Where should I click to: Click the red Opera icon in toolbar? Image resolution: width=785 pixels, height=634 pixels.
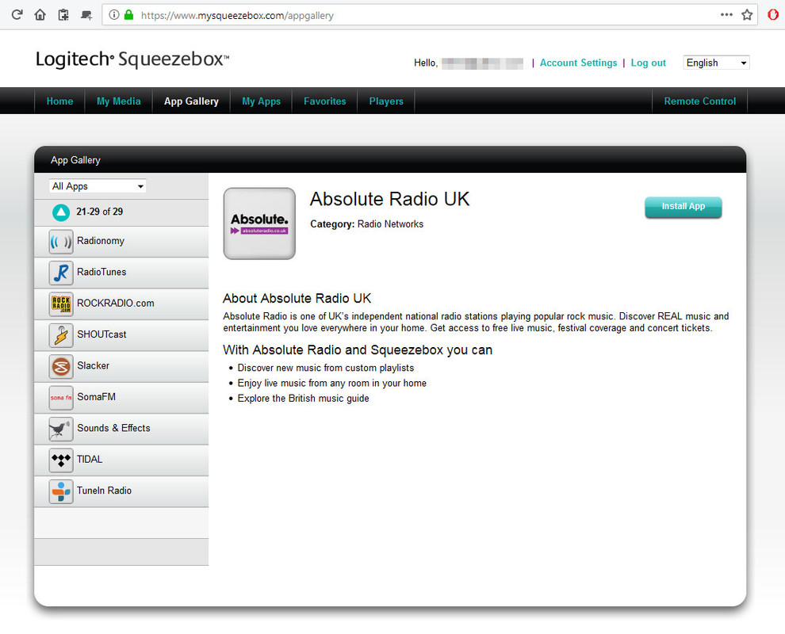click(x=772, y=14)
